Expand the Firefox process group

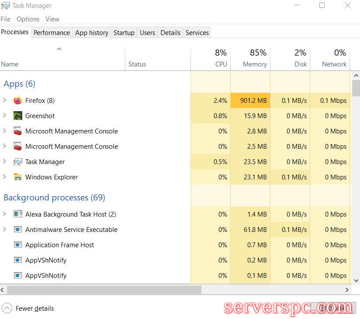(x=4, y=100)
